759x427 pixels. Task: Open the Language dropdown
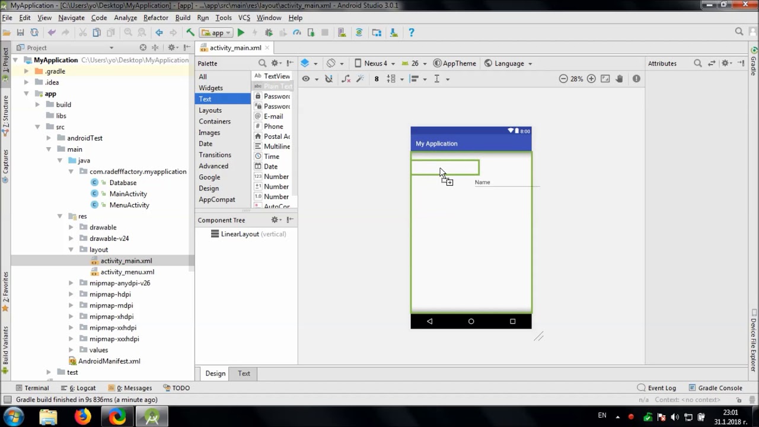(x=508, y=63)
